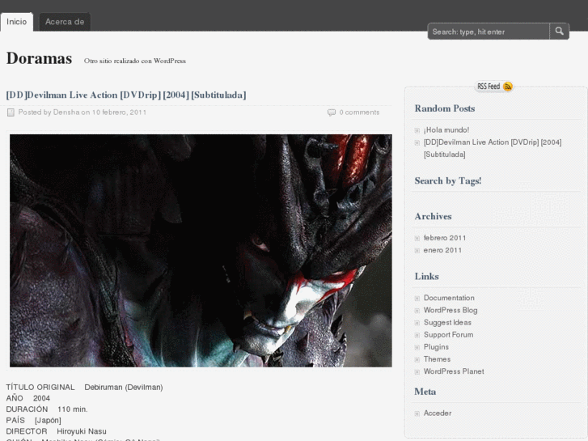This screenshot has width=588, height=441.
Task: Click the 'AÑO 2004' line
Action: click(x=28, y=398)
